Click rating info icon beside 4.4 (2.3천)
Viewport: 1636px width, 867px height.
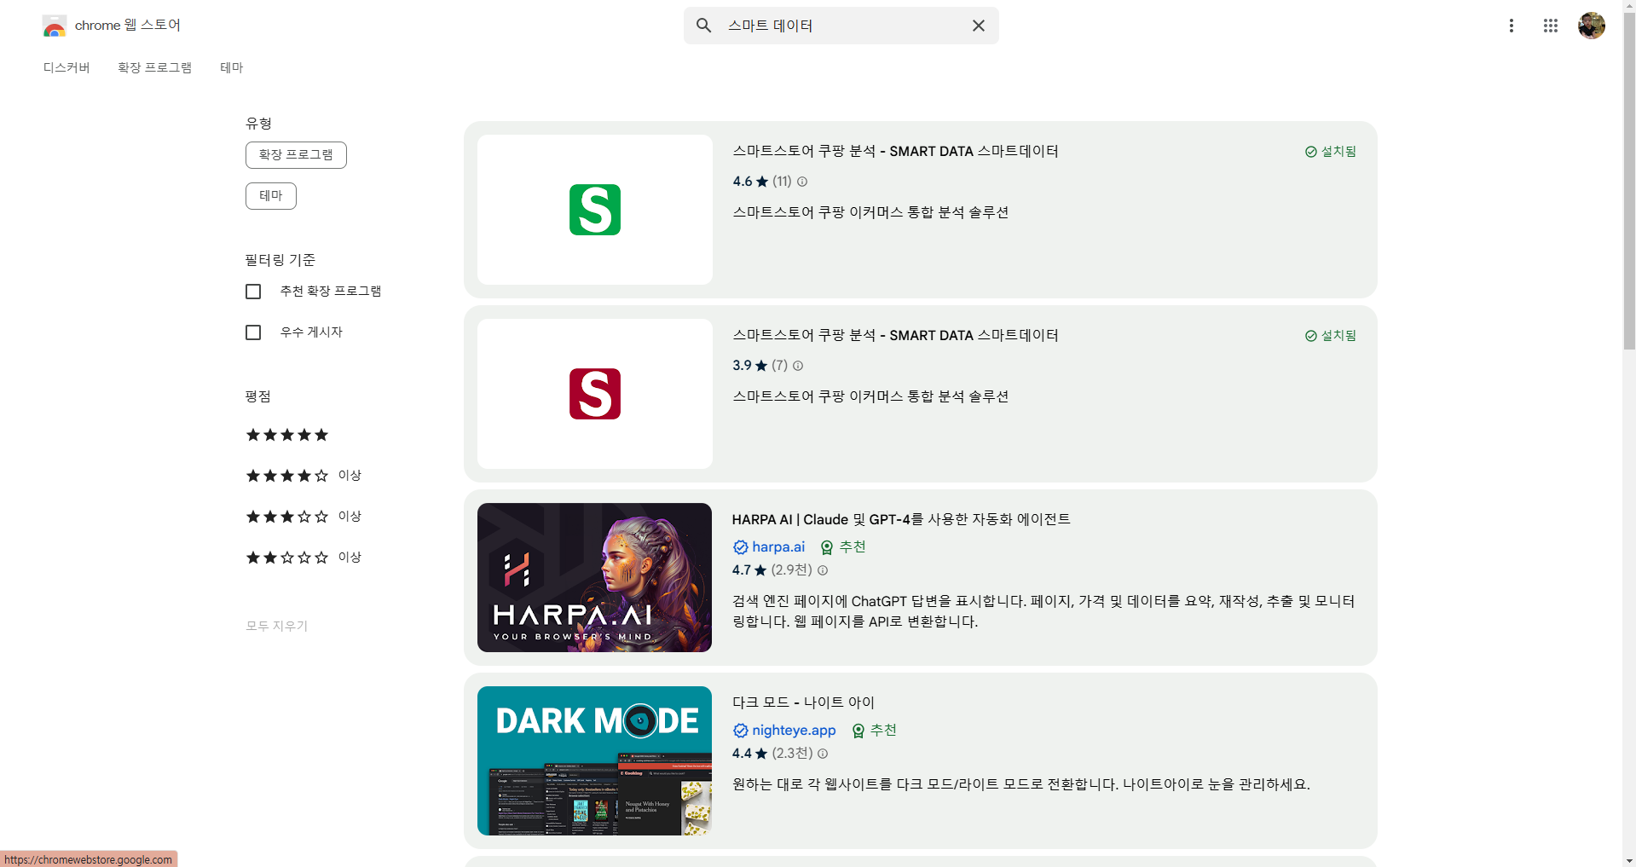pyautogui.click(x=823, y=754)
